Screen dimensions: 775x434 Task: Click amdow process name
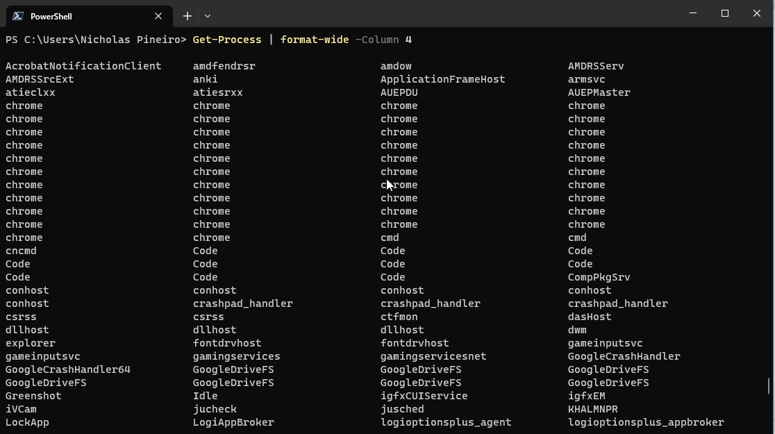tap(396, 66)
